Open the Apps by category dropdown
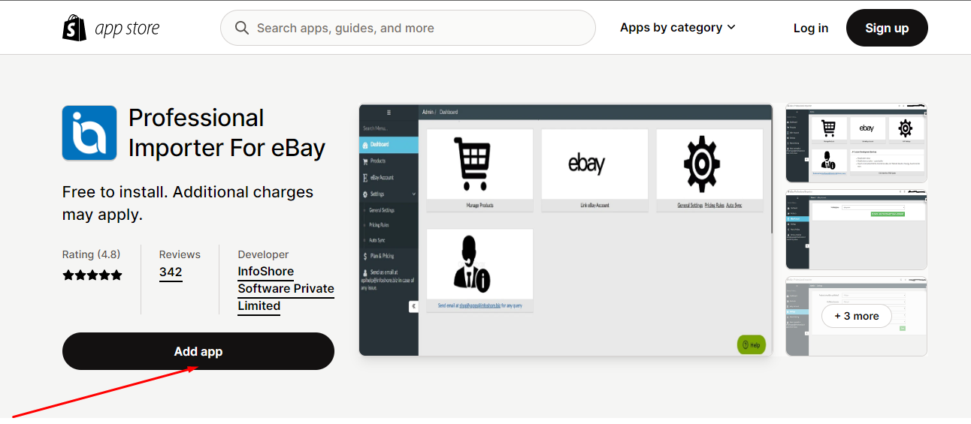 [x=678, y=28]
